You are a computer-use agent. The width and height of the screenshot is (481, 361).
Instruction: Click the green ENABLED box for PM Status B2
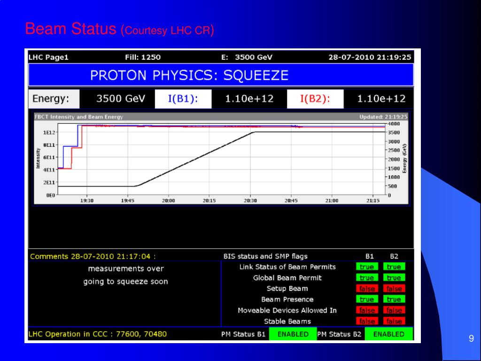click(388, 334)
